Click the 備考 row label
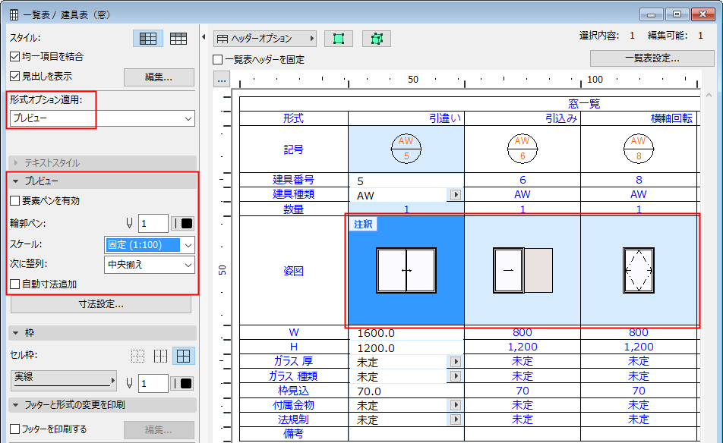Screen dimensions: 723x443 (x=293, y=433)
